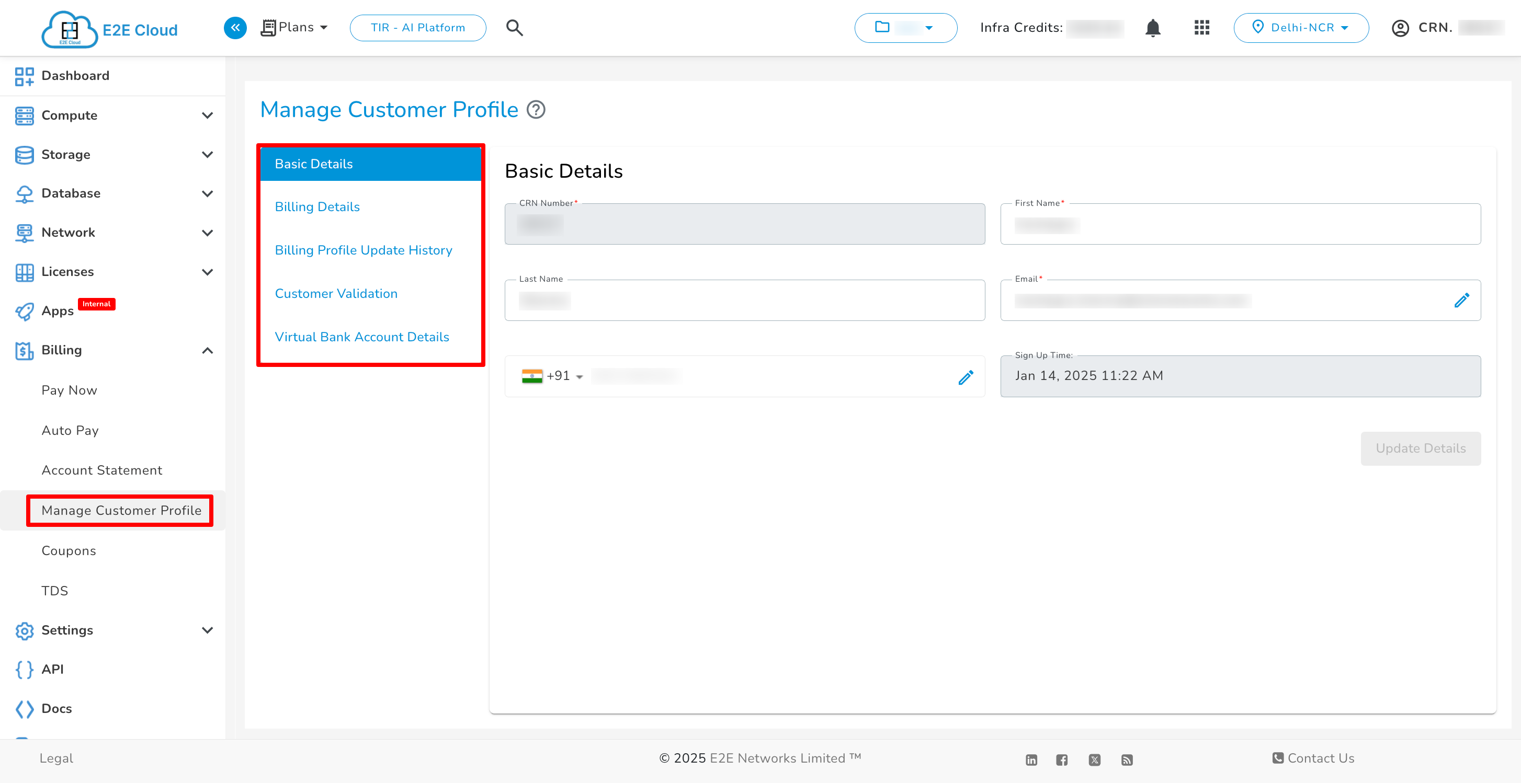Open Coupons under Billing
Screen dimensions: 1521x783
coord(69,550)
